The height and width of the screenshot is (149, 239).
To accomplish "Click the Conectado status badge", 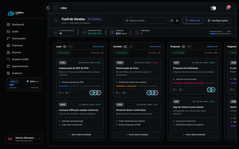I will coord(94,19).
